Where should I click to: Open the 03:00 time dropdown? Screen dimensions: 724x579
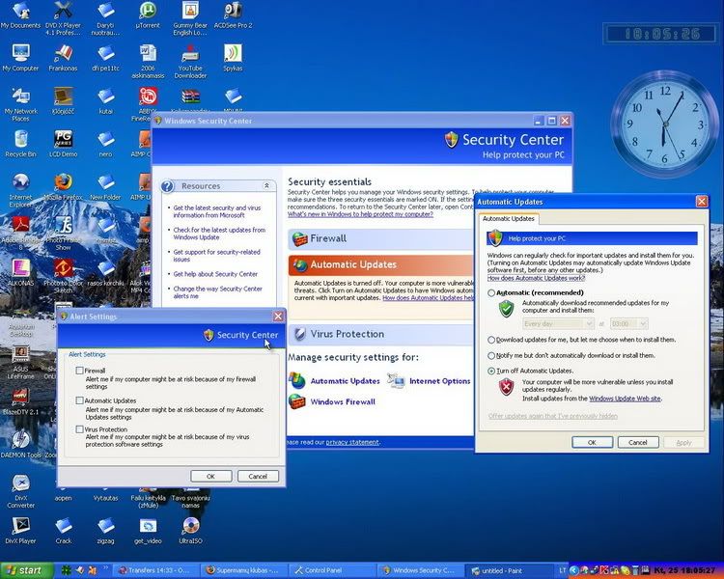point(628,323)
